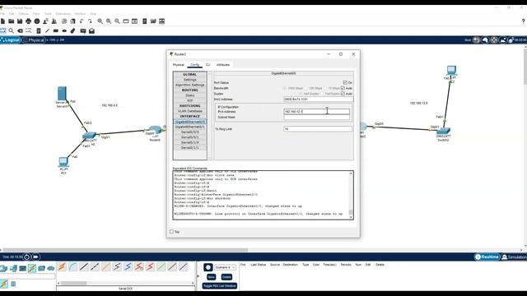Click the Zoom Out magnifier icon

pos(117,21)
